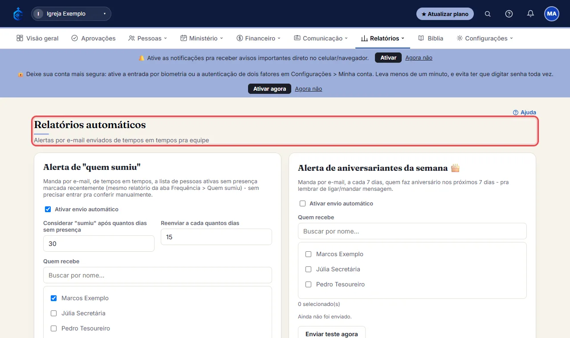
Task: Open the Ajuda help link
Action: click(525, 113)
